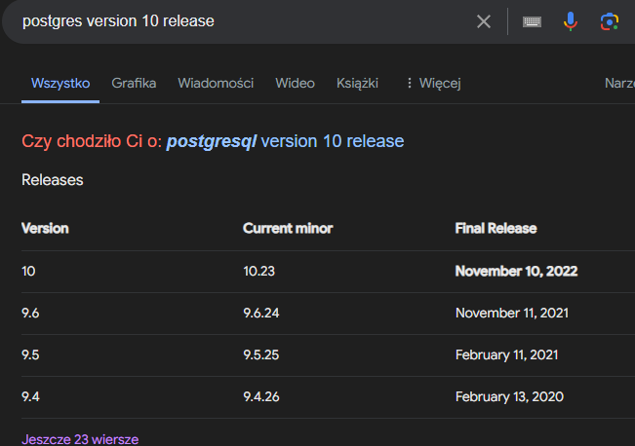The height and width of the screenshot is (446, 635).
Task: Start voice search with microphone icon
Action: point(571,21)
